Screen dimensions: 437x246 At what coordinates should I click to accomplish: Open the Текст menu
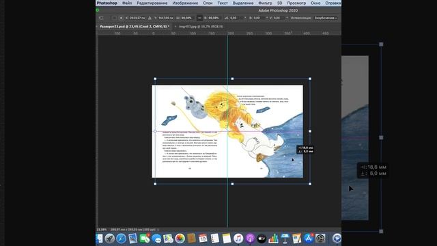pos(223,3)
